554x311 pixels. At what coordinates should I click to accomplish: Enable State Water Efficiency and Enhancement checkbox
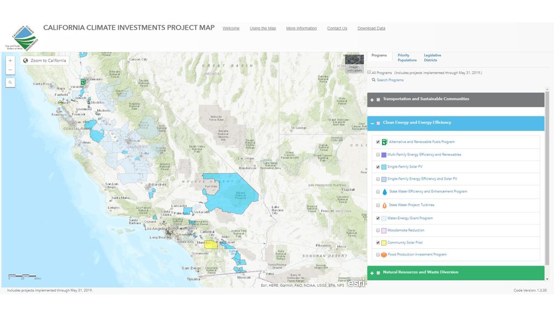coord(378,192)
